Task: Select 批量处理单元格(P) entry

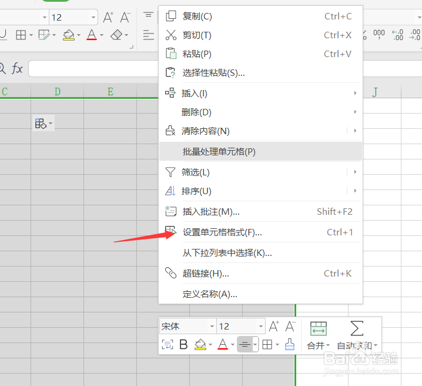Action: (x=260, y=152)
